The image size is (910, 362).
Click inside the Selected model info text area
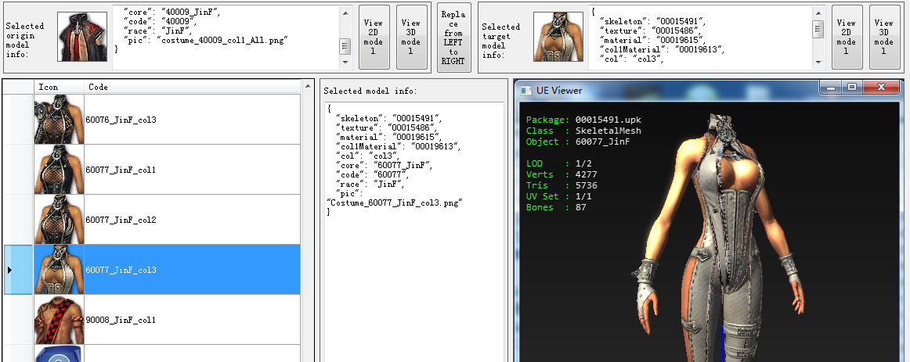click(x=413, y=231)
